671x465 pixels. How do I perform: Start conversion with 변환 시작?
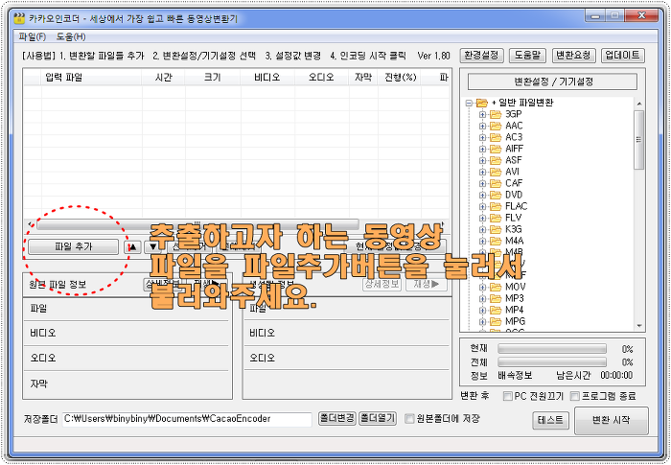point(612,420)
